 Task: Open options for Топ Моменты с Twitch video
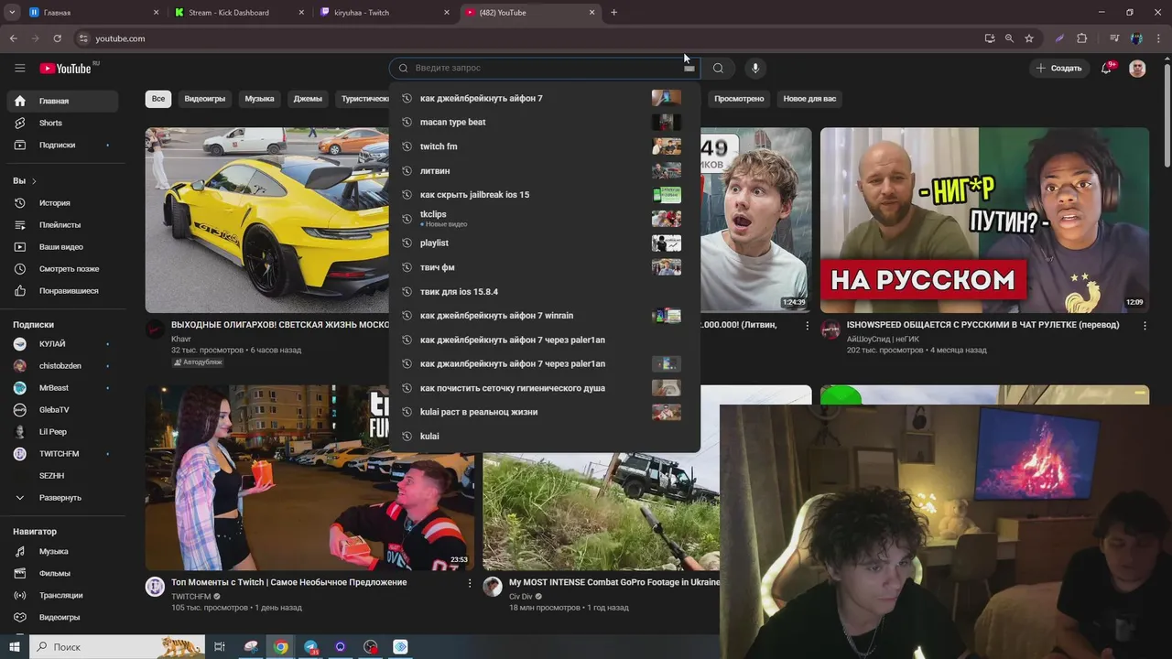coord(470,583)
